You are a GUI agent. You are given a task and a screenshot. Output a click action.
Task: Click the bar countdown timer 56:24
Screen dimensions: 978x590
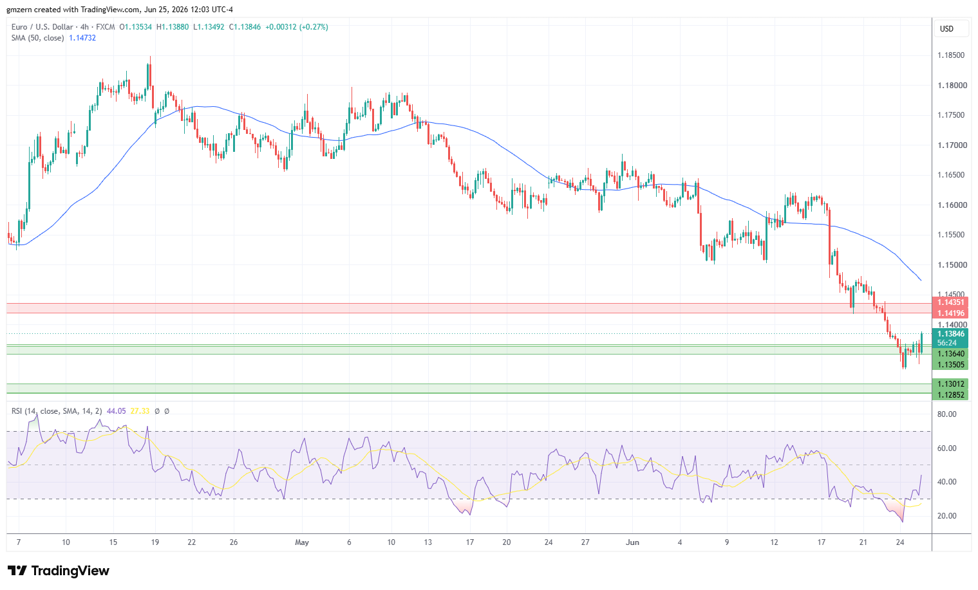pos(947,343)
